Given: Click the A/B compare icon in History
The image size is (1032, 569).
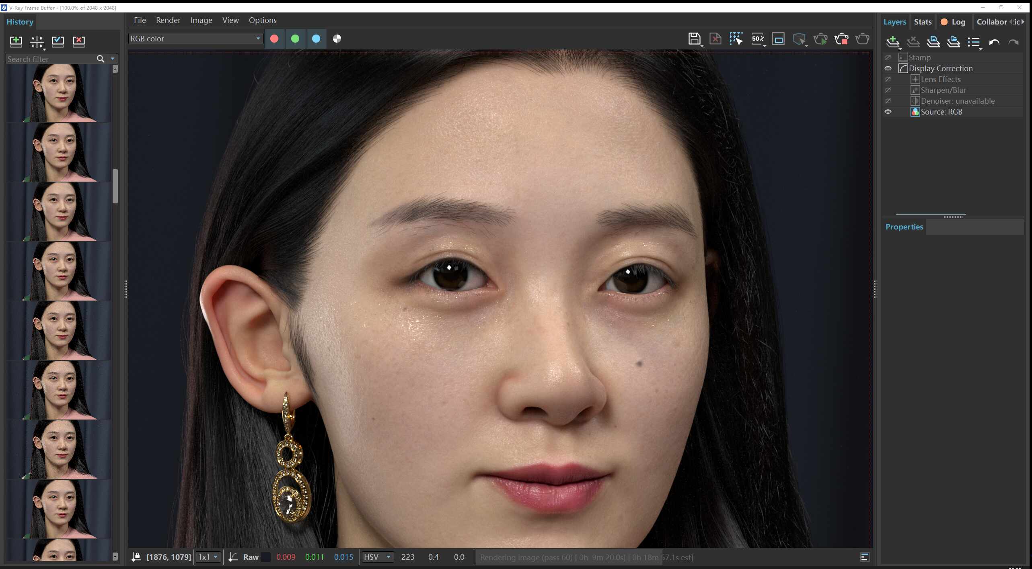Looking at the screenshot, I should pyautogui.click(x=37, y=41).
